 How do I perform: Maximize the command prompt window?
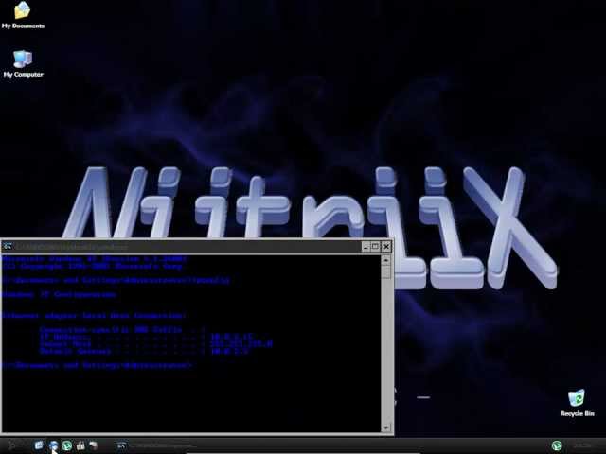[375, 246]
